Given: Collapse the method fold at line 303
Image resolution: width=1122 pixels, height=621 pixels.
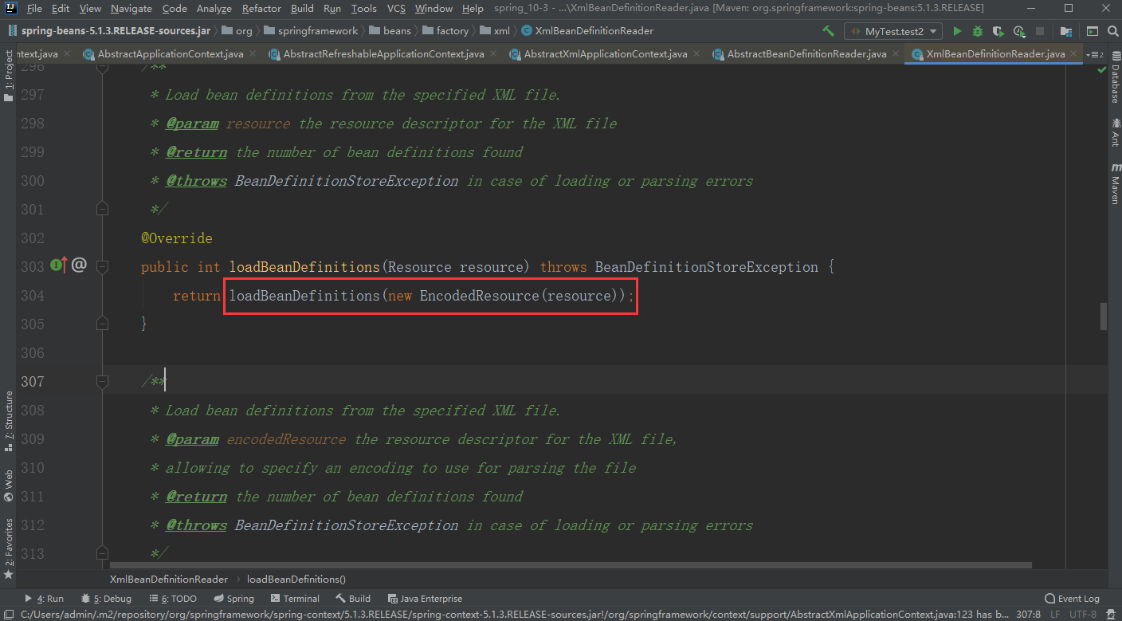Looking at the screenshot, I should 102,266.
